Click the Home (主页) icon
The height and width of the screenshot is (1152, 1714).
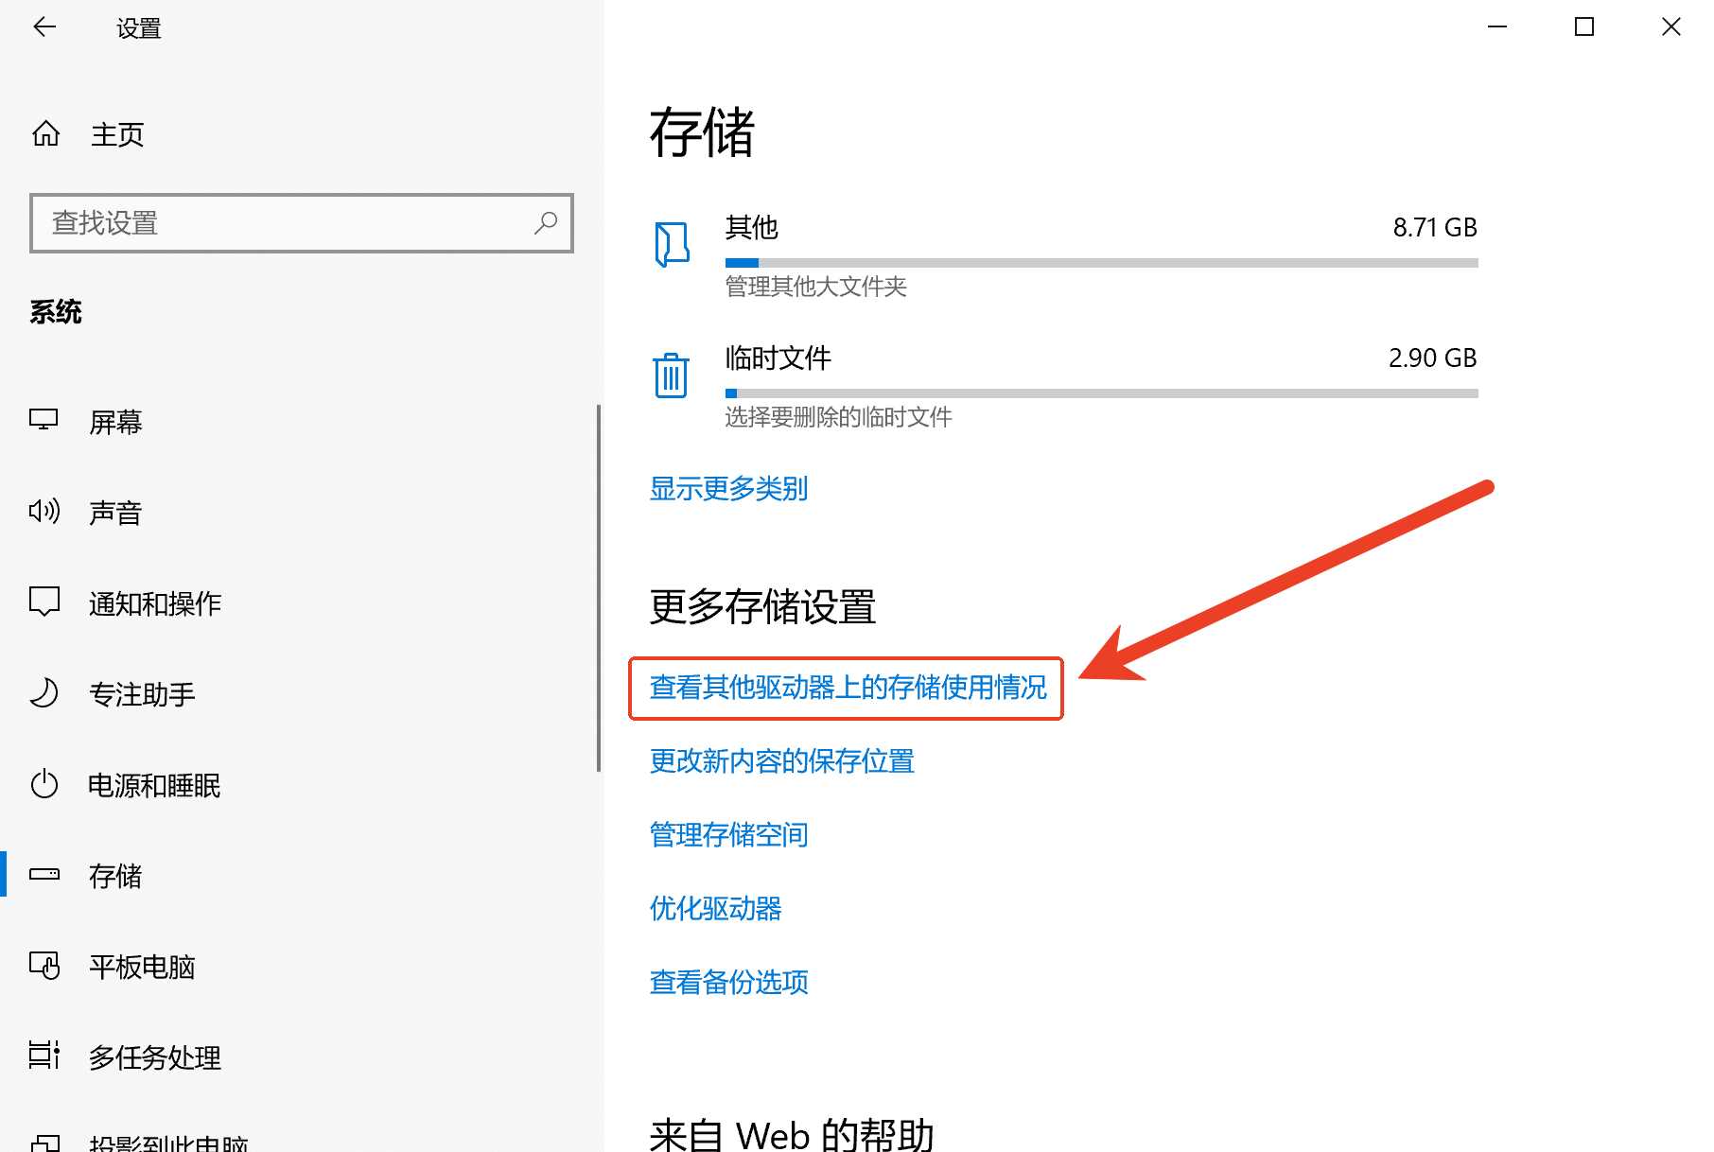pos(44,133)
